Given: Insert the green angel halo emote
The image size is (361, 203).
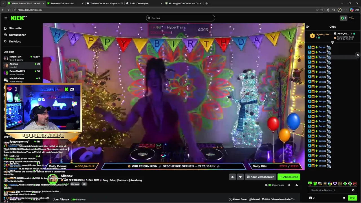Looking at the screenshot, I should pos(315,184).
